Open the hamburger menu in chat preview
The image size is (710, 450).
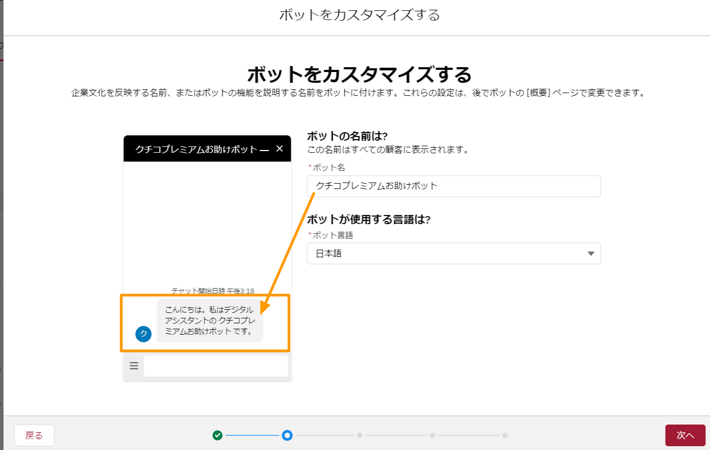(x=134, y=366)
